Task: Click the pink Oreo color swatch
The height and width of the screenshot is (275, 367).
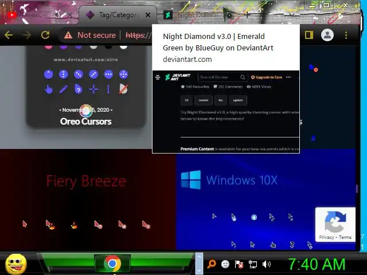Action: click(x=48, y=47)
